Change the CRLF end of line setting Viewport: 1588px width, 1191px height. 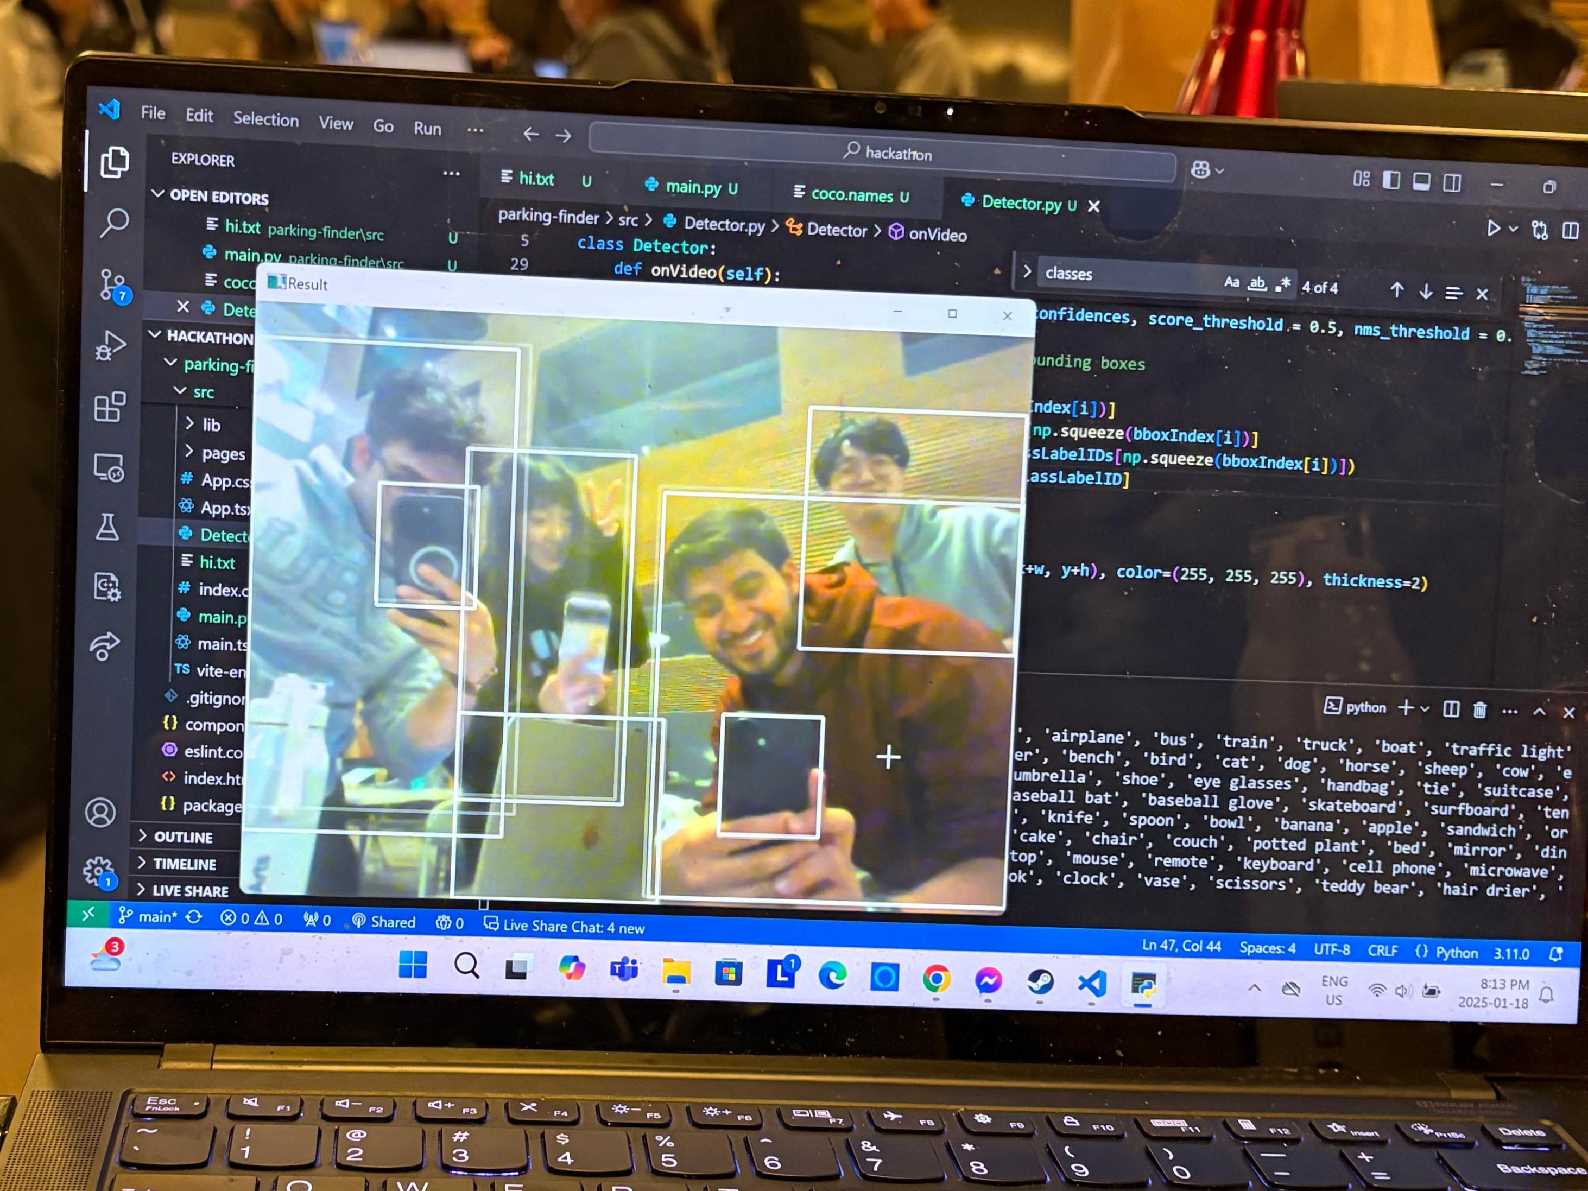pyautogui.click(x=1382, y=951)
